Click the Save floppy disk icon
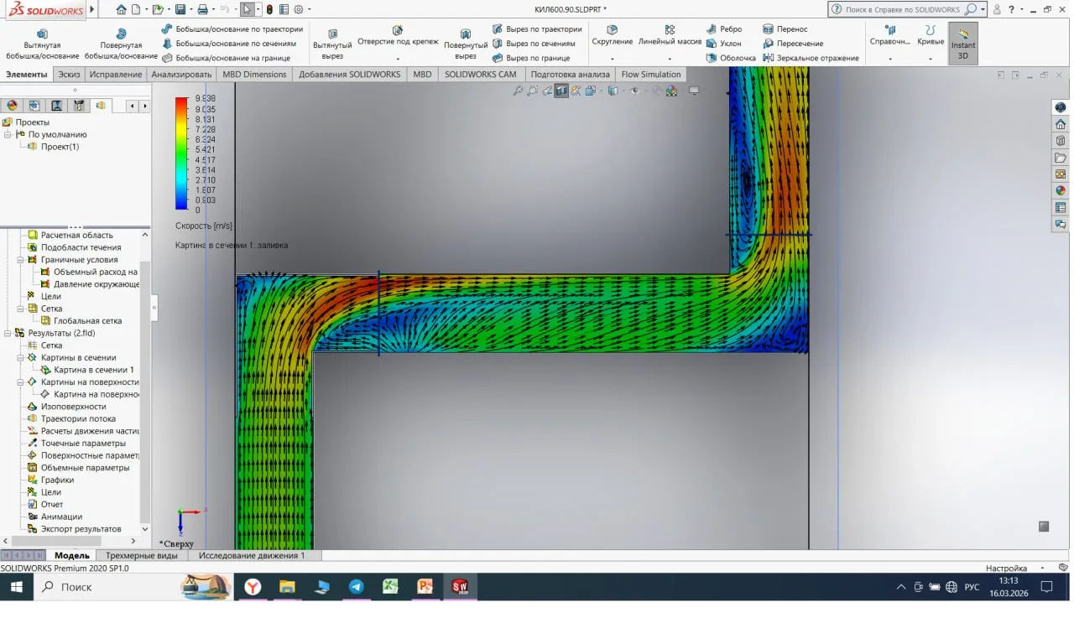 [180, 9]
